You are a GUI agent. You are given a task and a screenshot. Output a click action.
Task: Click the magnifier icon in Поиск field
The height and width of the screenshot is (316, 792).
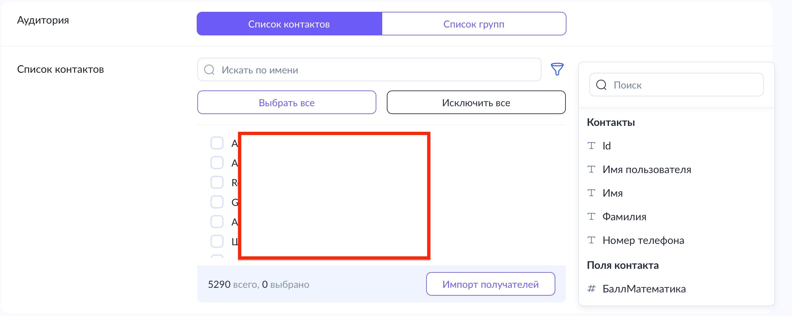click(601, 85)
